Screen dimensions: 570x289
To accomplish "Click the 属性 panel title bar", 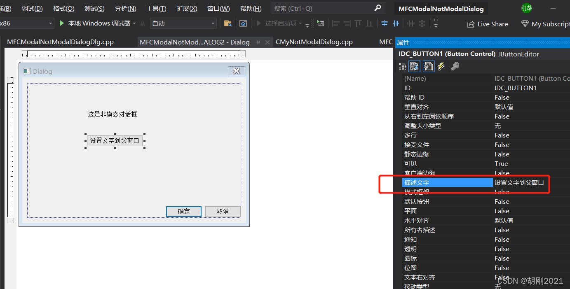I will coord(483,42).
